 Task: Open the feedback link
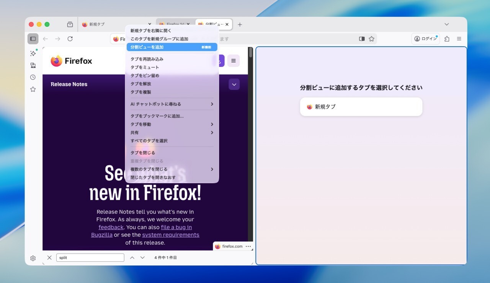111,227
